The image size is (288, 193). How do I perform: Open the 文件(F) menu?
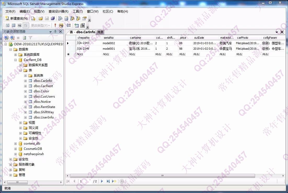[10, 12]
